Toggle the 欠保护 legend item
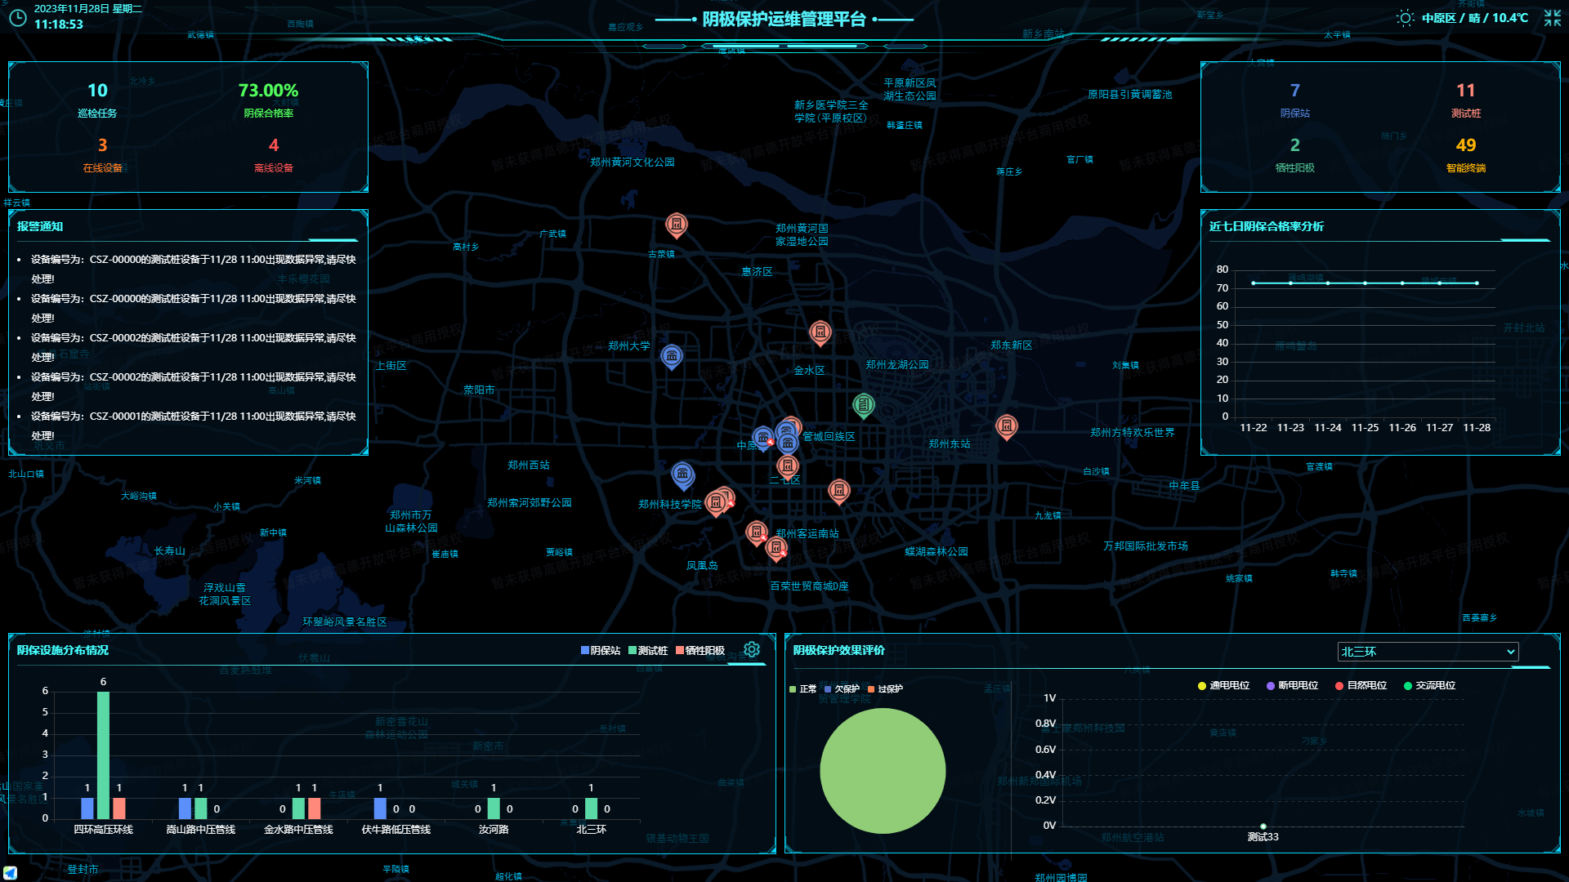 pyautogui.click(x=842, y=689)
